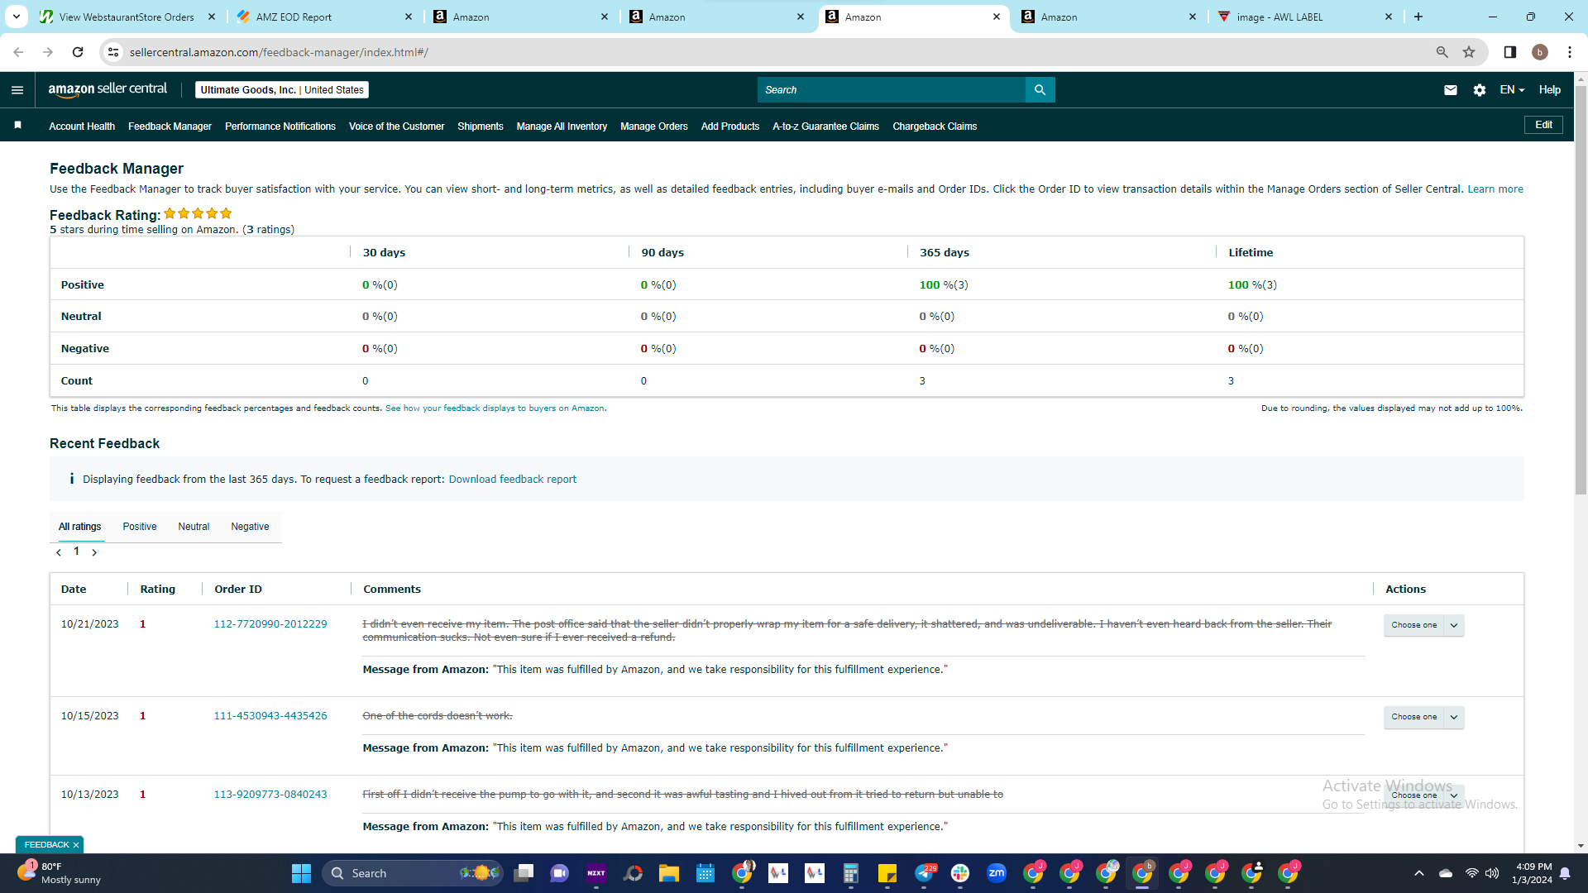Switch to the Neutral ratings tab

click(194, 527)
